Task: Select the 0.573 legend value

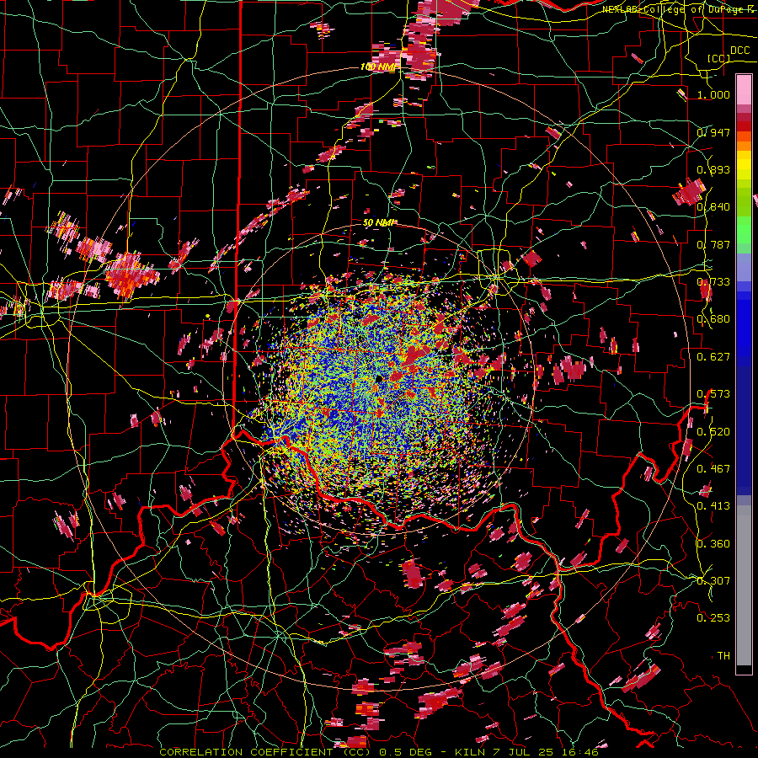Action: click(x=713, y=393)
